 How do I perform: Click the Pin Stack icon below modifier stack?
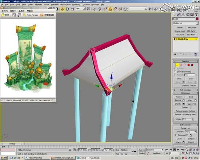[x=175, y=54]
